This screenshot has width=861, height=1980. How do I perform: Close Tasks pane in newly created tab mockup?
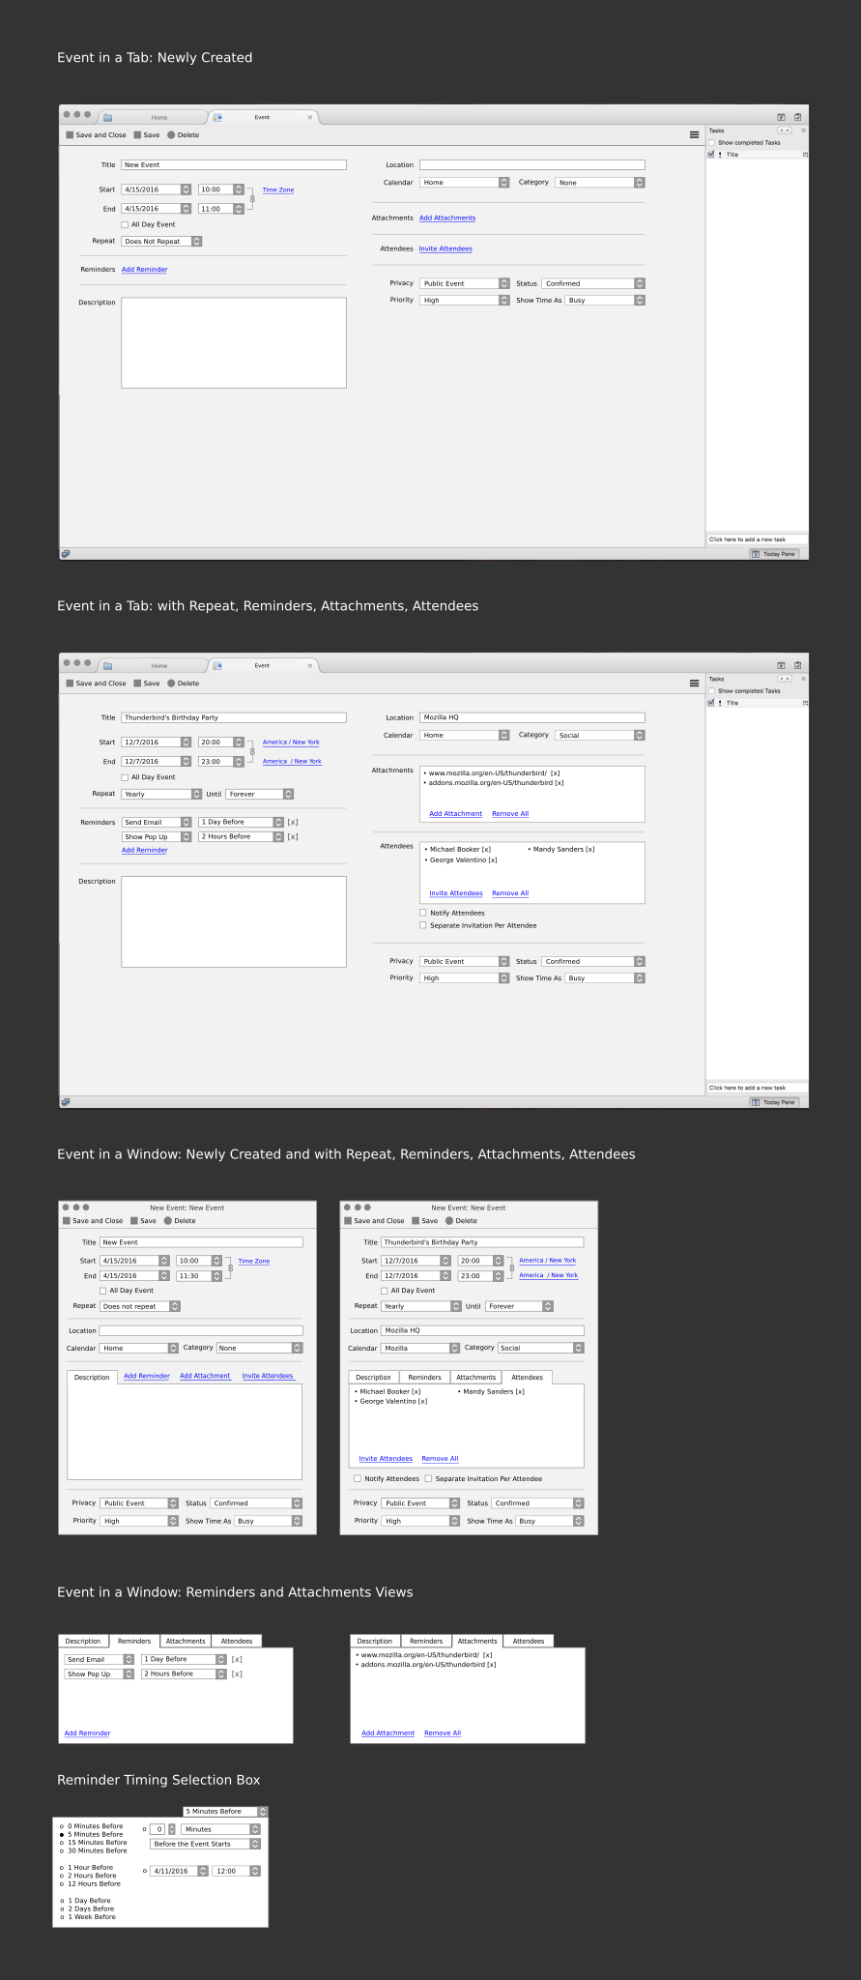click(x=803, y=131)
